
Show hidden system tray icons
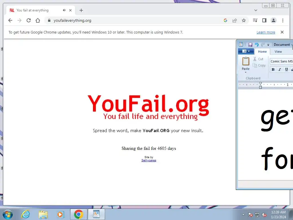coord(243,215)
